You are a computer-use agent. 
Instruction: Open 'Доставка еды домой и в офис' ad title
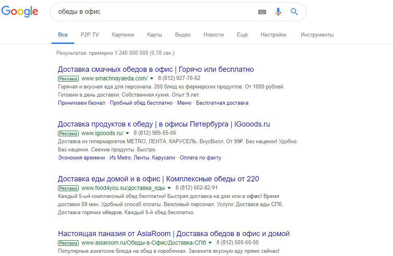159,179
